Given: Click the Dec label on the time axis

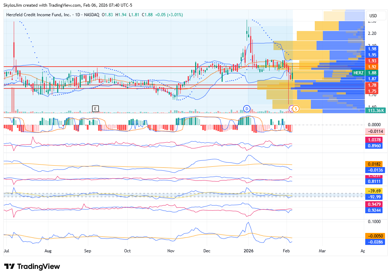Looking at the screenshot, I should (x=207, y=251).
